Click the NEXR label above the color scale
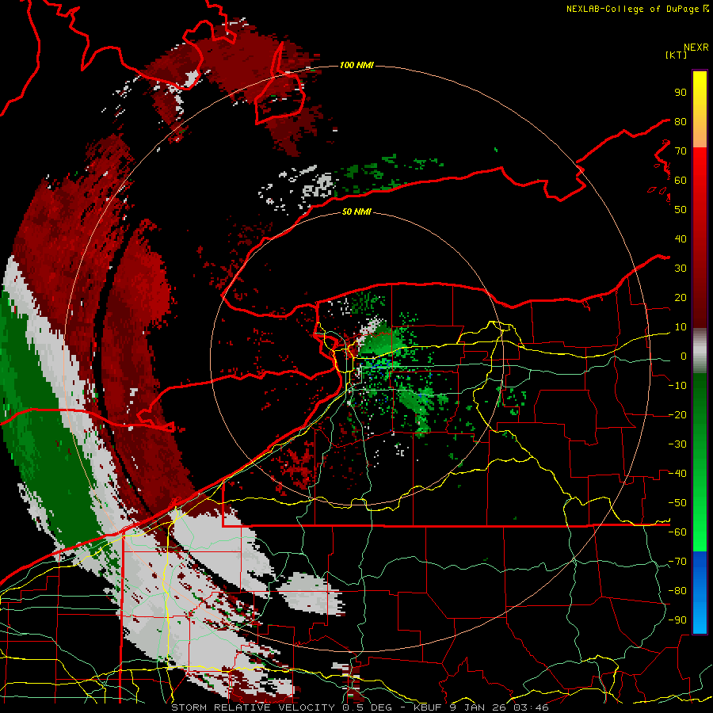This screenshot has height=713, width=713. click(696, 48)
